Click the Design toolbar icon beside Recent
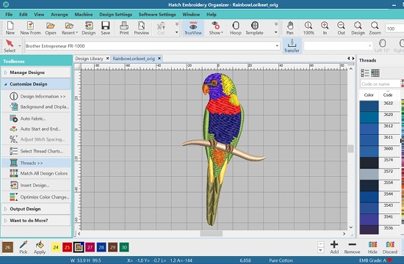 tap(89, 28)
